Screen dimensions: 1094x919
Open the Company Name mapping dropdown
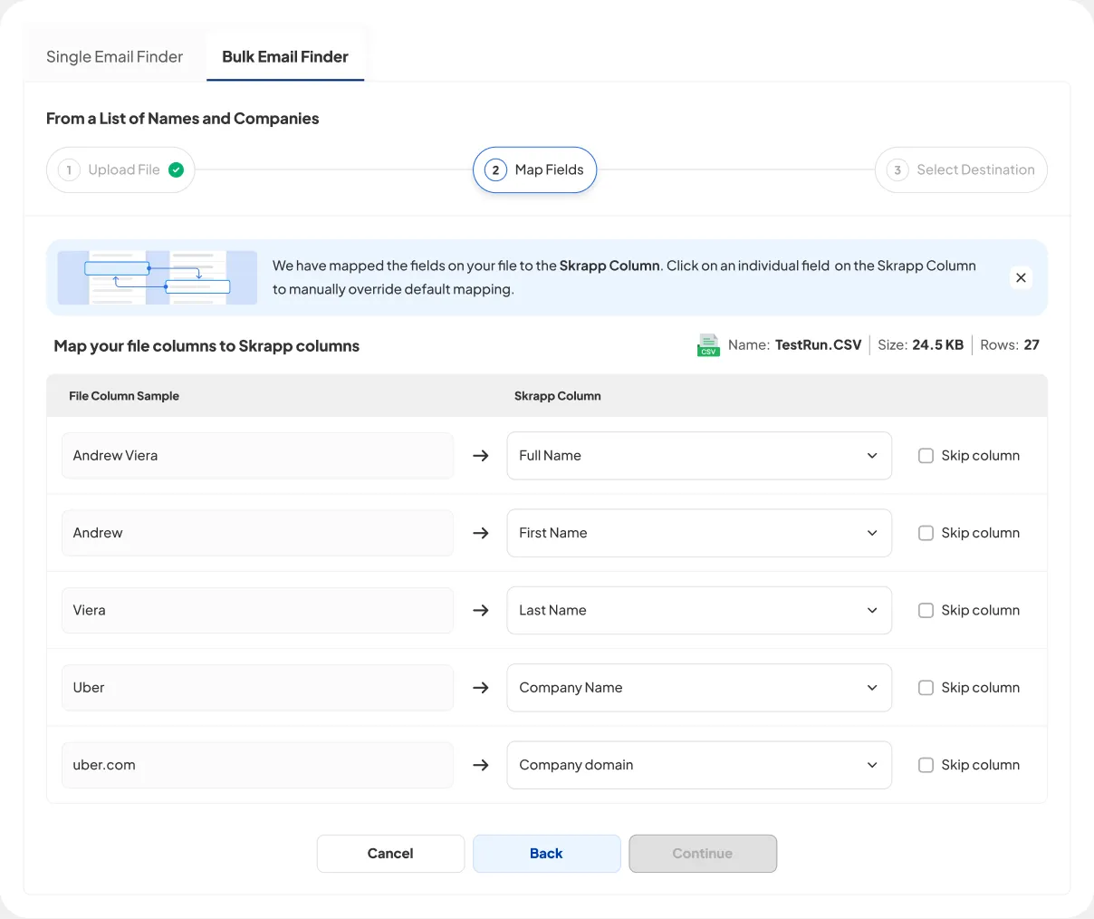coord(698,688)
